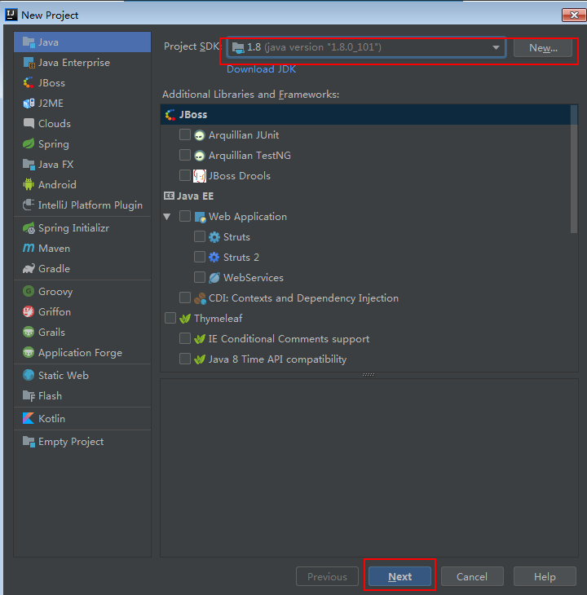
Task: Select the Griffon icon
Action: [x=29, y=312]
